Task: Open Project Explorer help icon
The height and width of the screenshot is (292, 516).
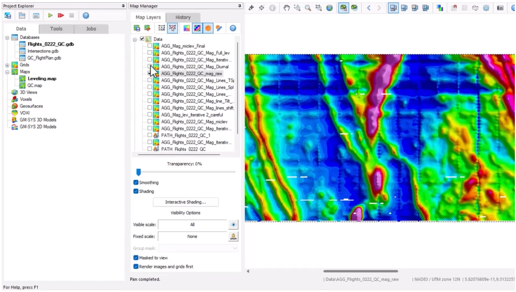Action: [86, 15]
